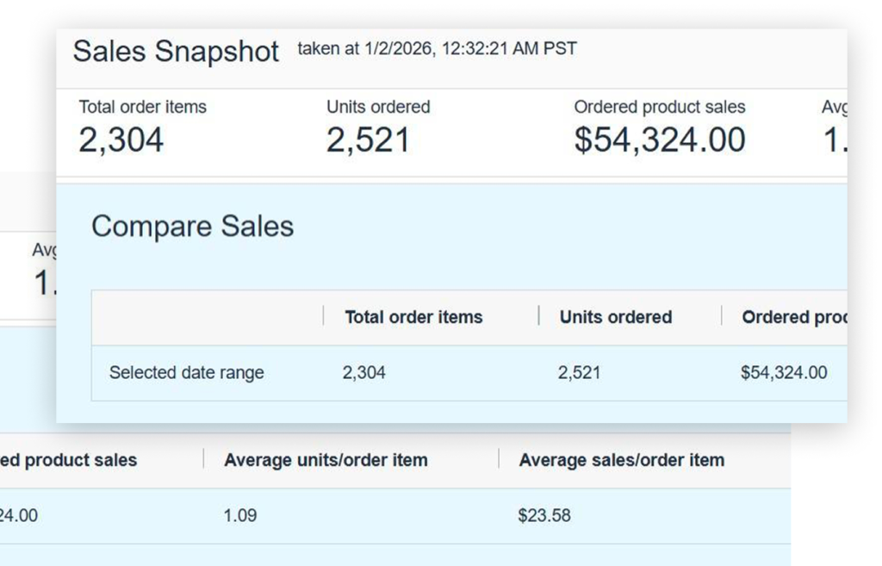This screenshot has height=566, width=882.
Task: Click the large $54,324.00 product sales figure
Action: 660,140
